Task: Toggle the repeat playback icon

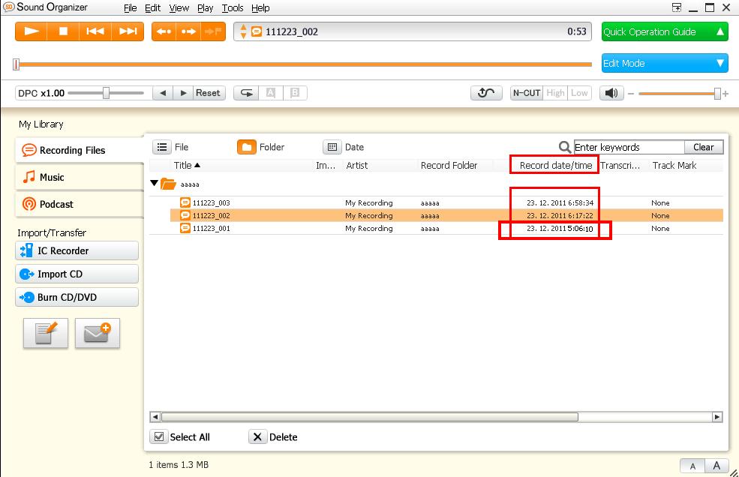Action: 247,93
